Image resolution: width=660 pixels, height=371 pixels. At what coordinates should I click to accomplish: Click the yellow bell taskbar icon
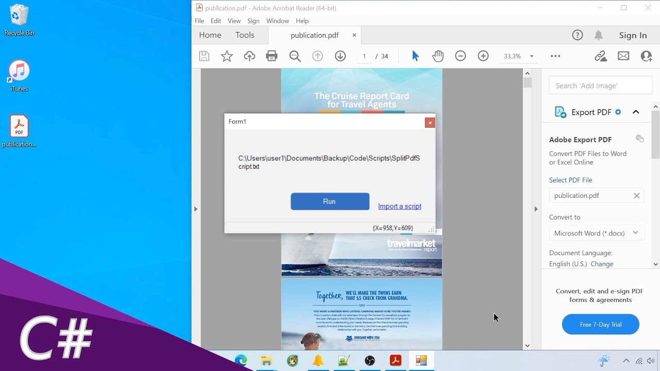[318, 361]
